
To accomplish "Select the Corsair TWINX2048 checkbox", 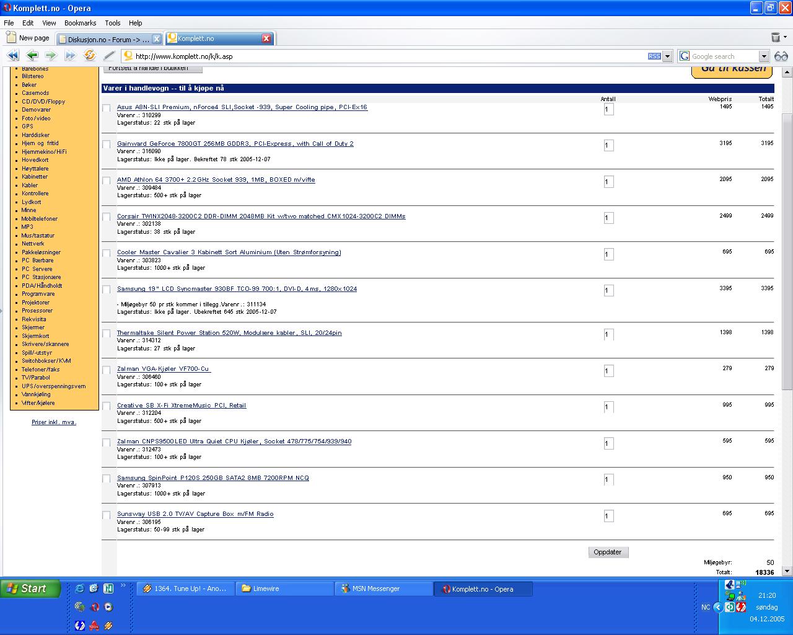I will (107, 217).
